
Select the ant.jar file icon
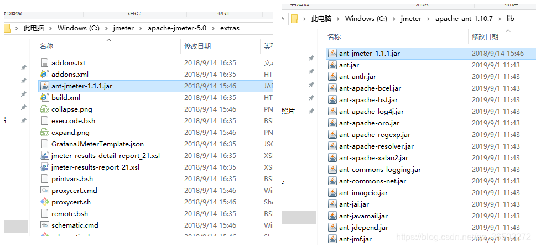point(332,65)
